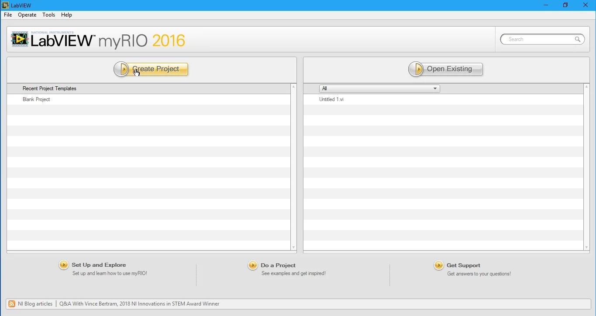Click the Create Project button
This screenshot has height=316, width=596.
pos(151,69)
